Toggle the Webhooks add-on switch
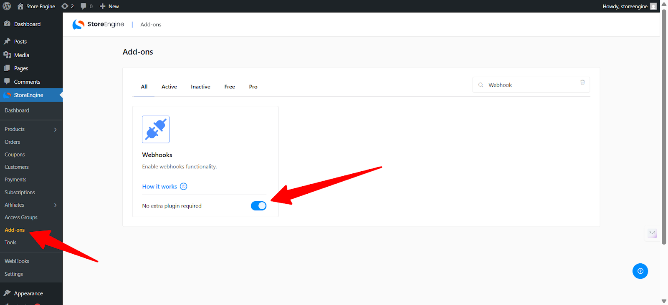The width and height of the screenshot is (668, 305). click(x=258, y=206)
